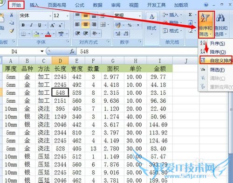The image size is (233, 183).
Task: Apply underline formatting
Action: 40,25
